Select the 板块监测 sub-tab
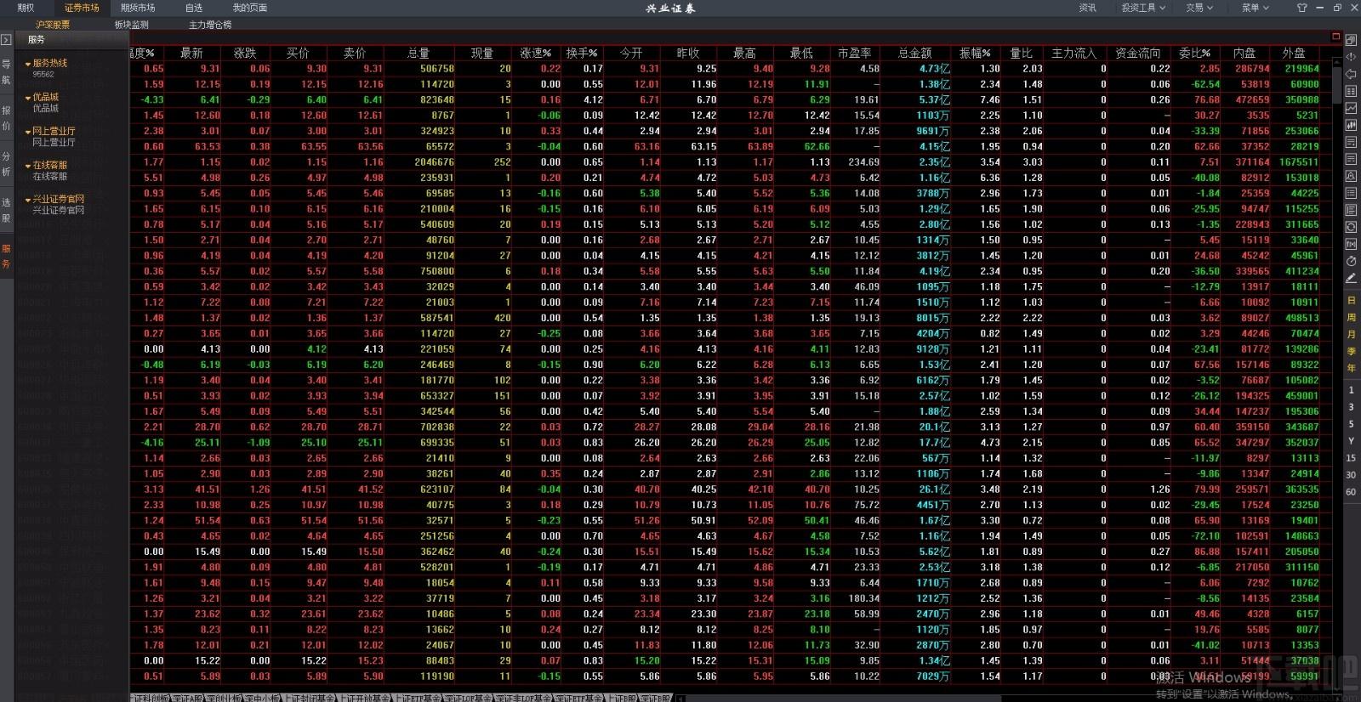The width and height of the screenshot is (1361, 702). (x=132, y=25)
